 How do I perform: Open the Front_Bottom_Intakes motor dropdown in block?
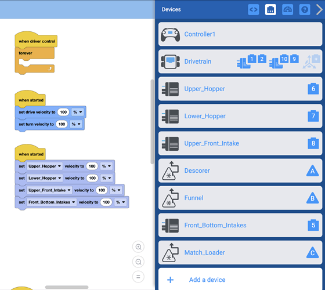pyautogui.click(x=52, y=202)
